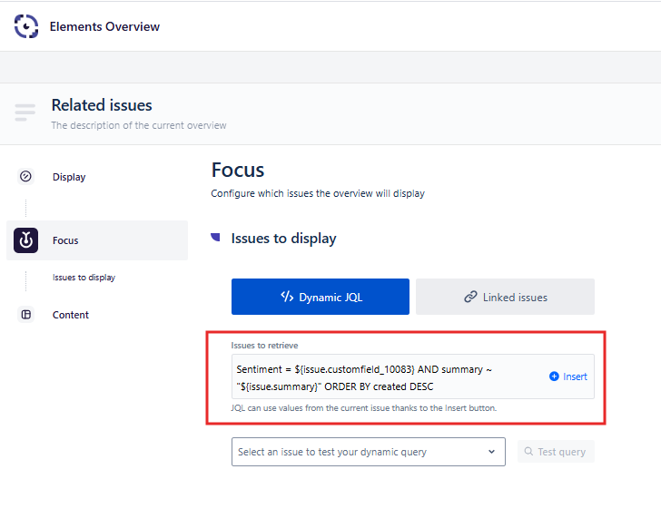Click the Content layout icon in sidebar
This screenshot has width=661, height=528.
tap(25, 315)
